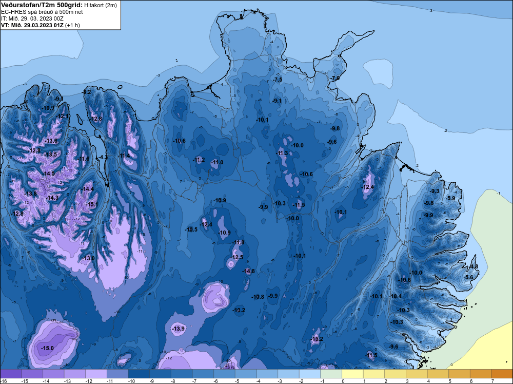The image size is (513, 384).
Task: Click the -10.2 temperature label
Action: click(239, 310)
